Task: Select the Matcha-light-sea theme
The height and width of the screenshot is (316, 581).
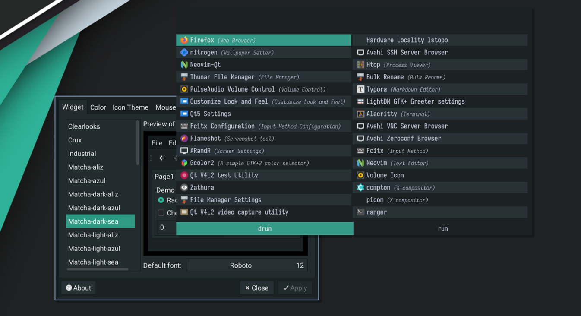Action: click(100, 262)
